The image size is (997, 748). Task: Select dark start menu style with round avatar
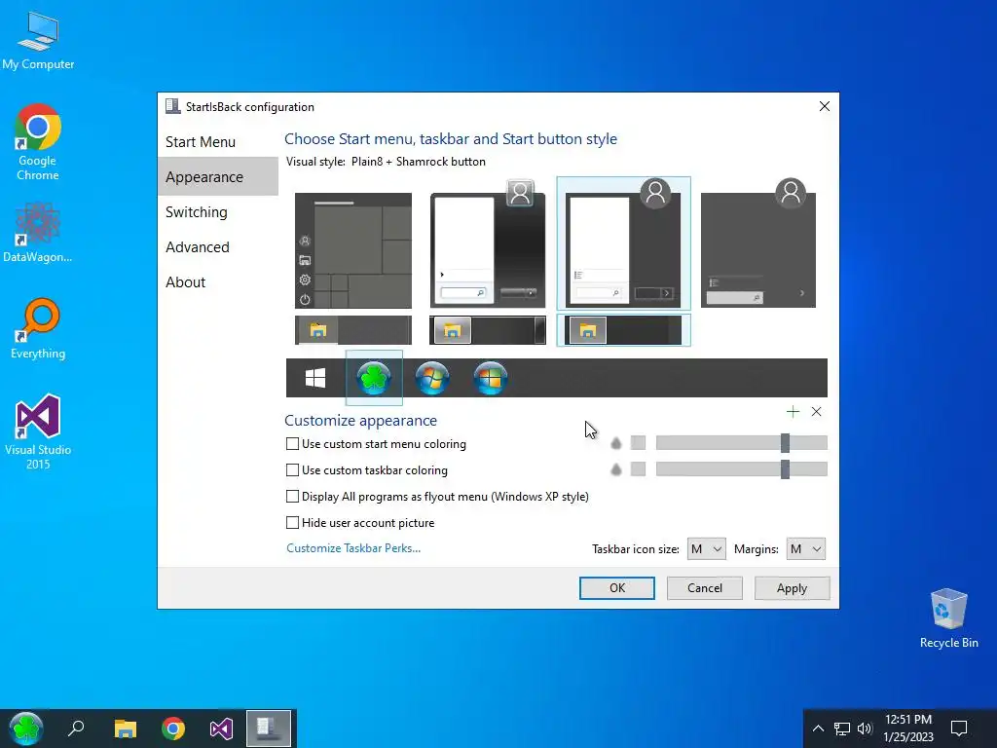tap(757, 244)
